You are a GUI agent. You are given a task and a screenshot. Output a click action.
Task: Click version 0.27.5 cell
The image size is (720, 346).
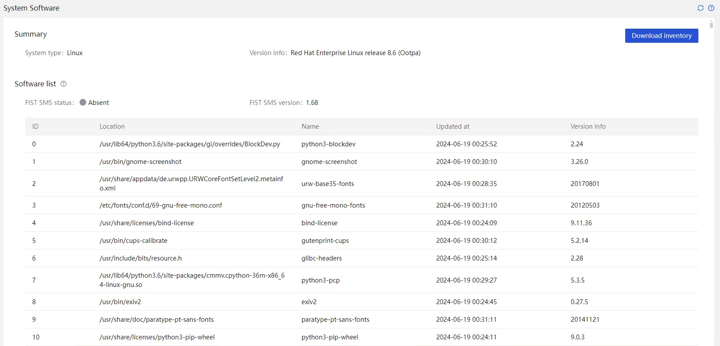[579, 302]
